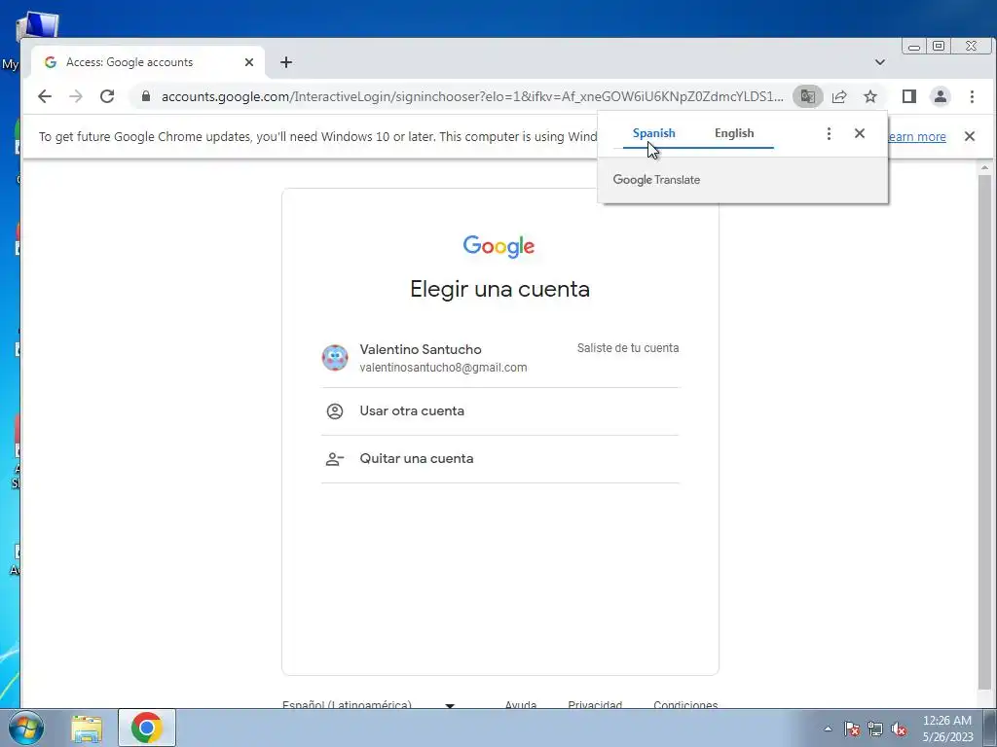Show hidden system tray icons
Viewport: 997px width, 747px height.
(x=828, y=729)
